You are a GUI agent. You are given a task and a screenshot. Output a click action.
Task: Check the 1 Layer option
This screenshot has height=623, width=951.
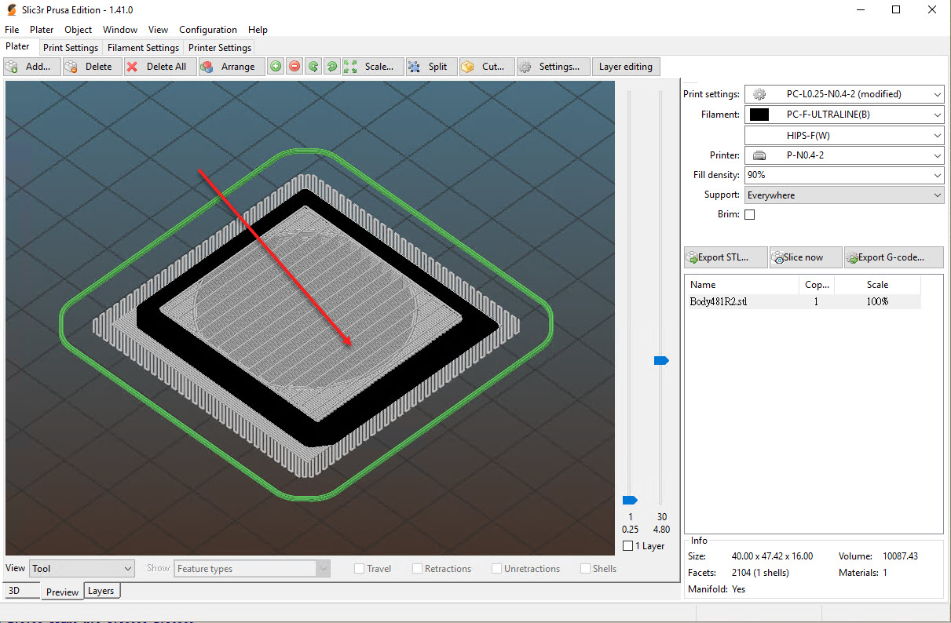628,545
